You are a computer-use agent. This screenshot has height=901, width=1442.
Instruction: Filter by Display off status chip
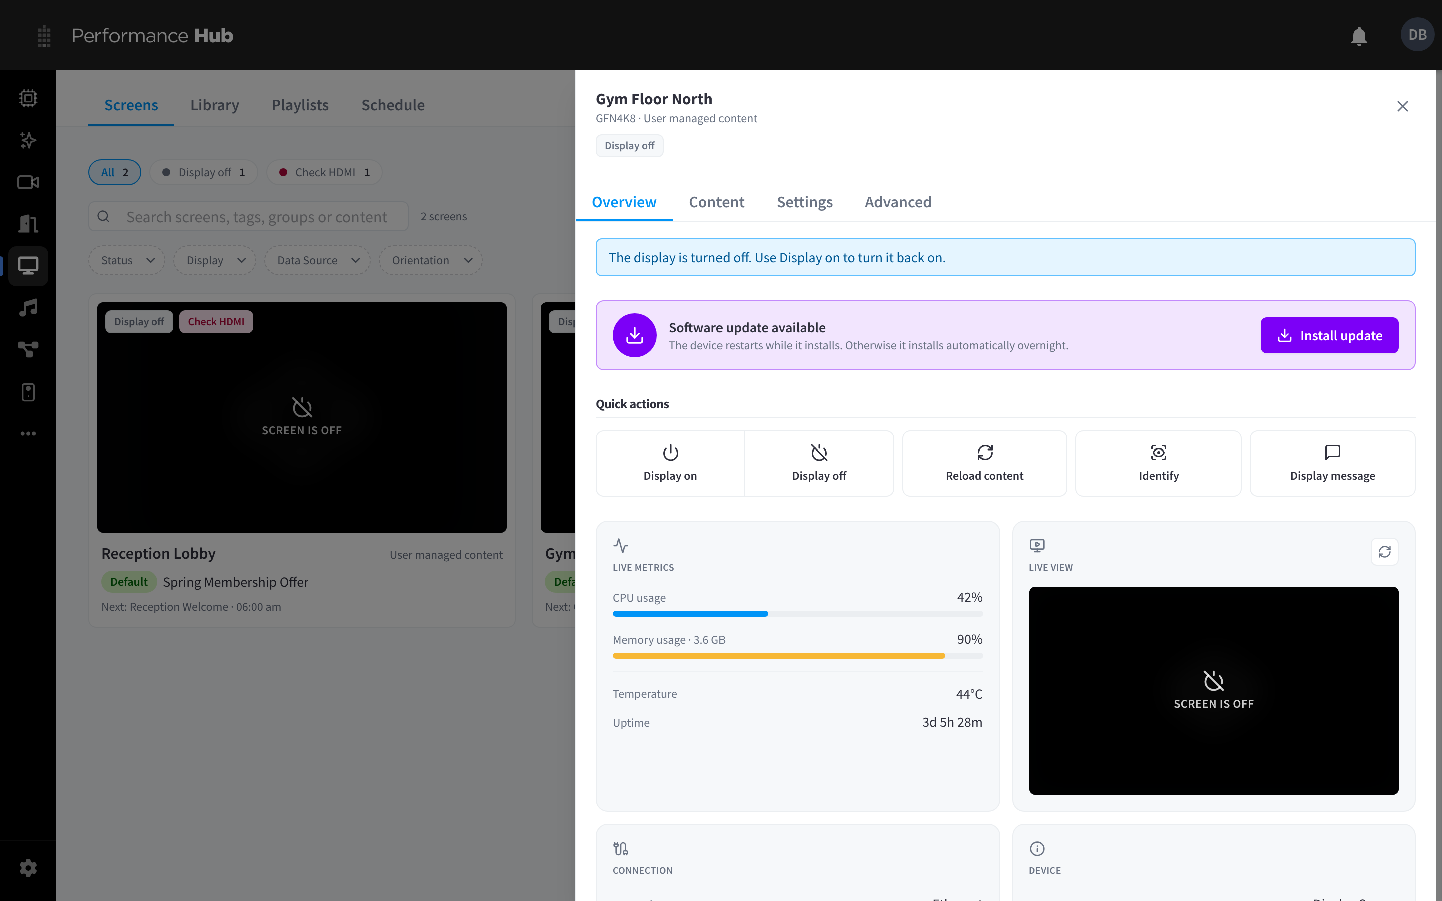[204, 172]
